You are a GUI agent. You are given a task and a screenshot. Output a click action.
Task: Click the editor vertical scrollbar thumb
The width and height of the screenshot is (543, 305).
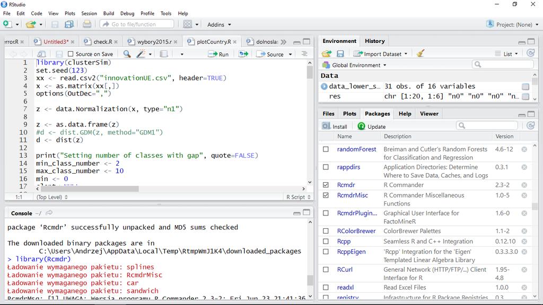(310, 73)
